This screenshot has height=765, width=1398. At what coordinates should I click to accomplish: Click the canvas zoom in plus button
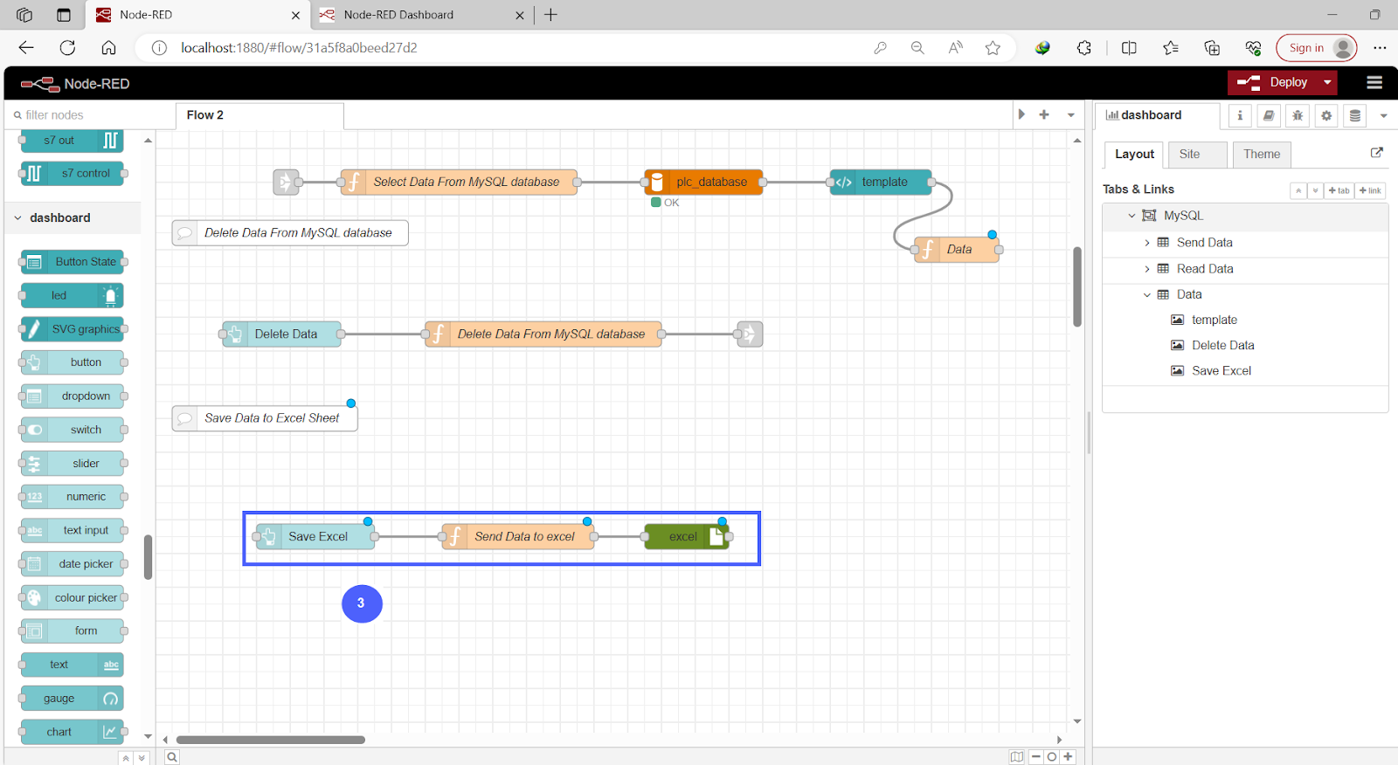pos(1068,757)
